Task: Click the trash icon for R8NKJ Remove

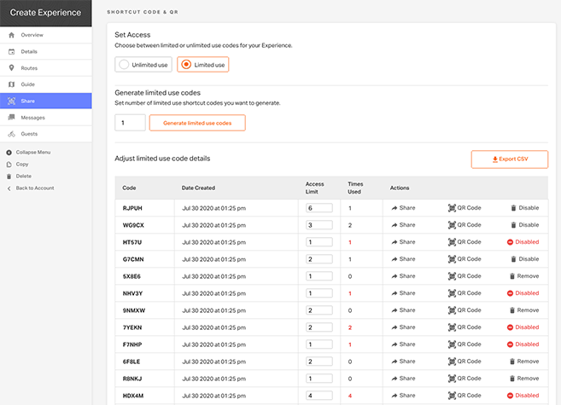Action: tap(512, 379)
